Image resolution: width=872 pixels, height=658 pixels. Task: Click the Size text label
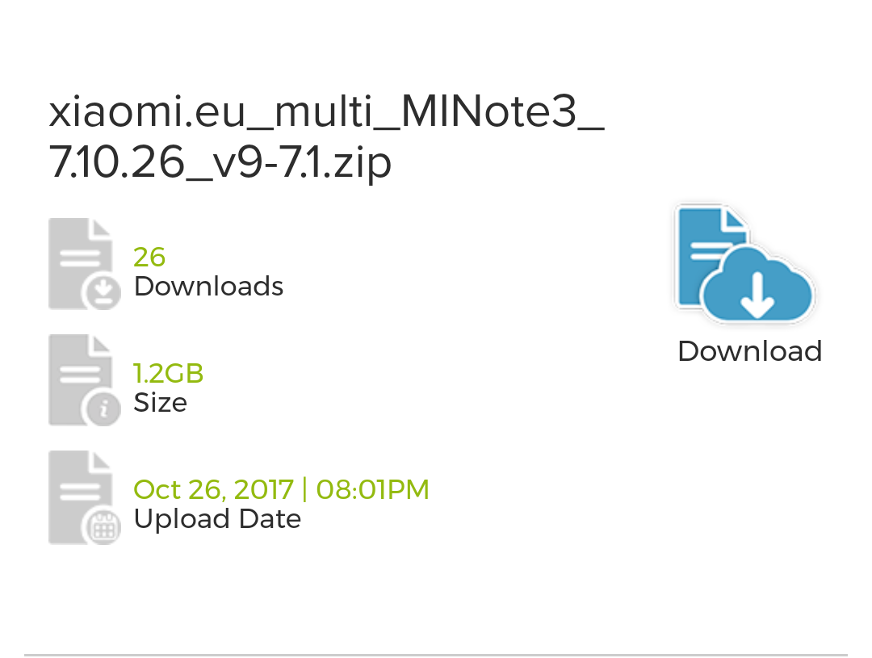(160, 403)
